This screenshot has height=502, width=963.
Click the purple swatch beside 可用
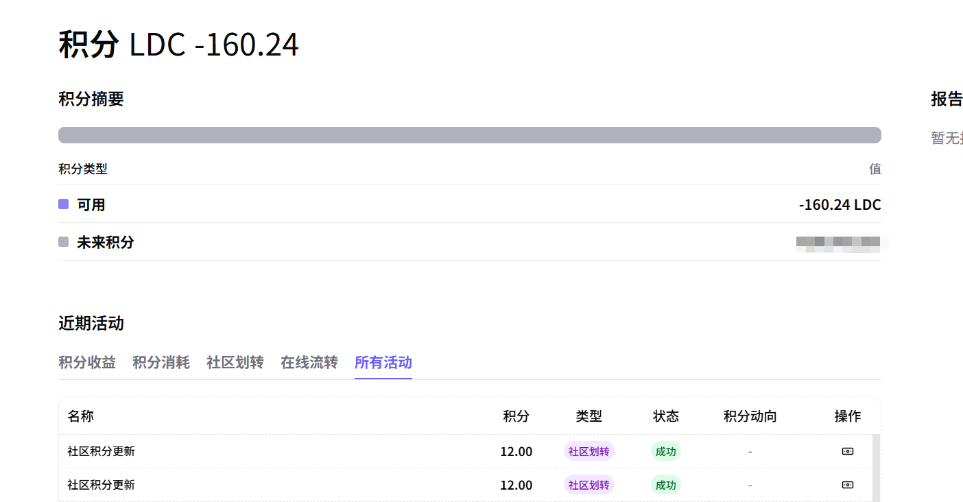pyautogui.click(x=64, y=204)
